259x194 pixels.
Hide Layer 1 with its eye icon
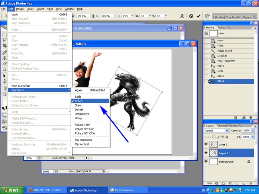(x=206, y=153)
